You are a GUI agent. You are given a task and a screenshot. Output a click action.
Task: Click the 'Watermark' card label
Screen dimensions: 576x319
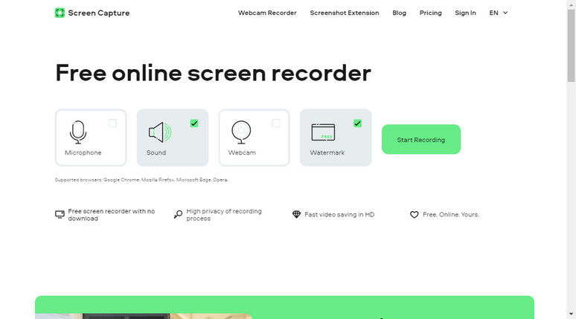pos(327,152)
